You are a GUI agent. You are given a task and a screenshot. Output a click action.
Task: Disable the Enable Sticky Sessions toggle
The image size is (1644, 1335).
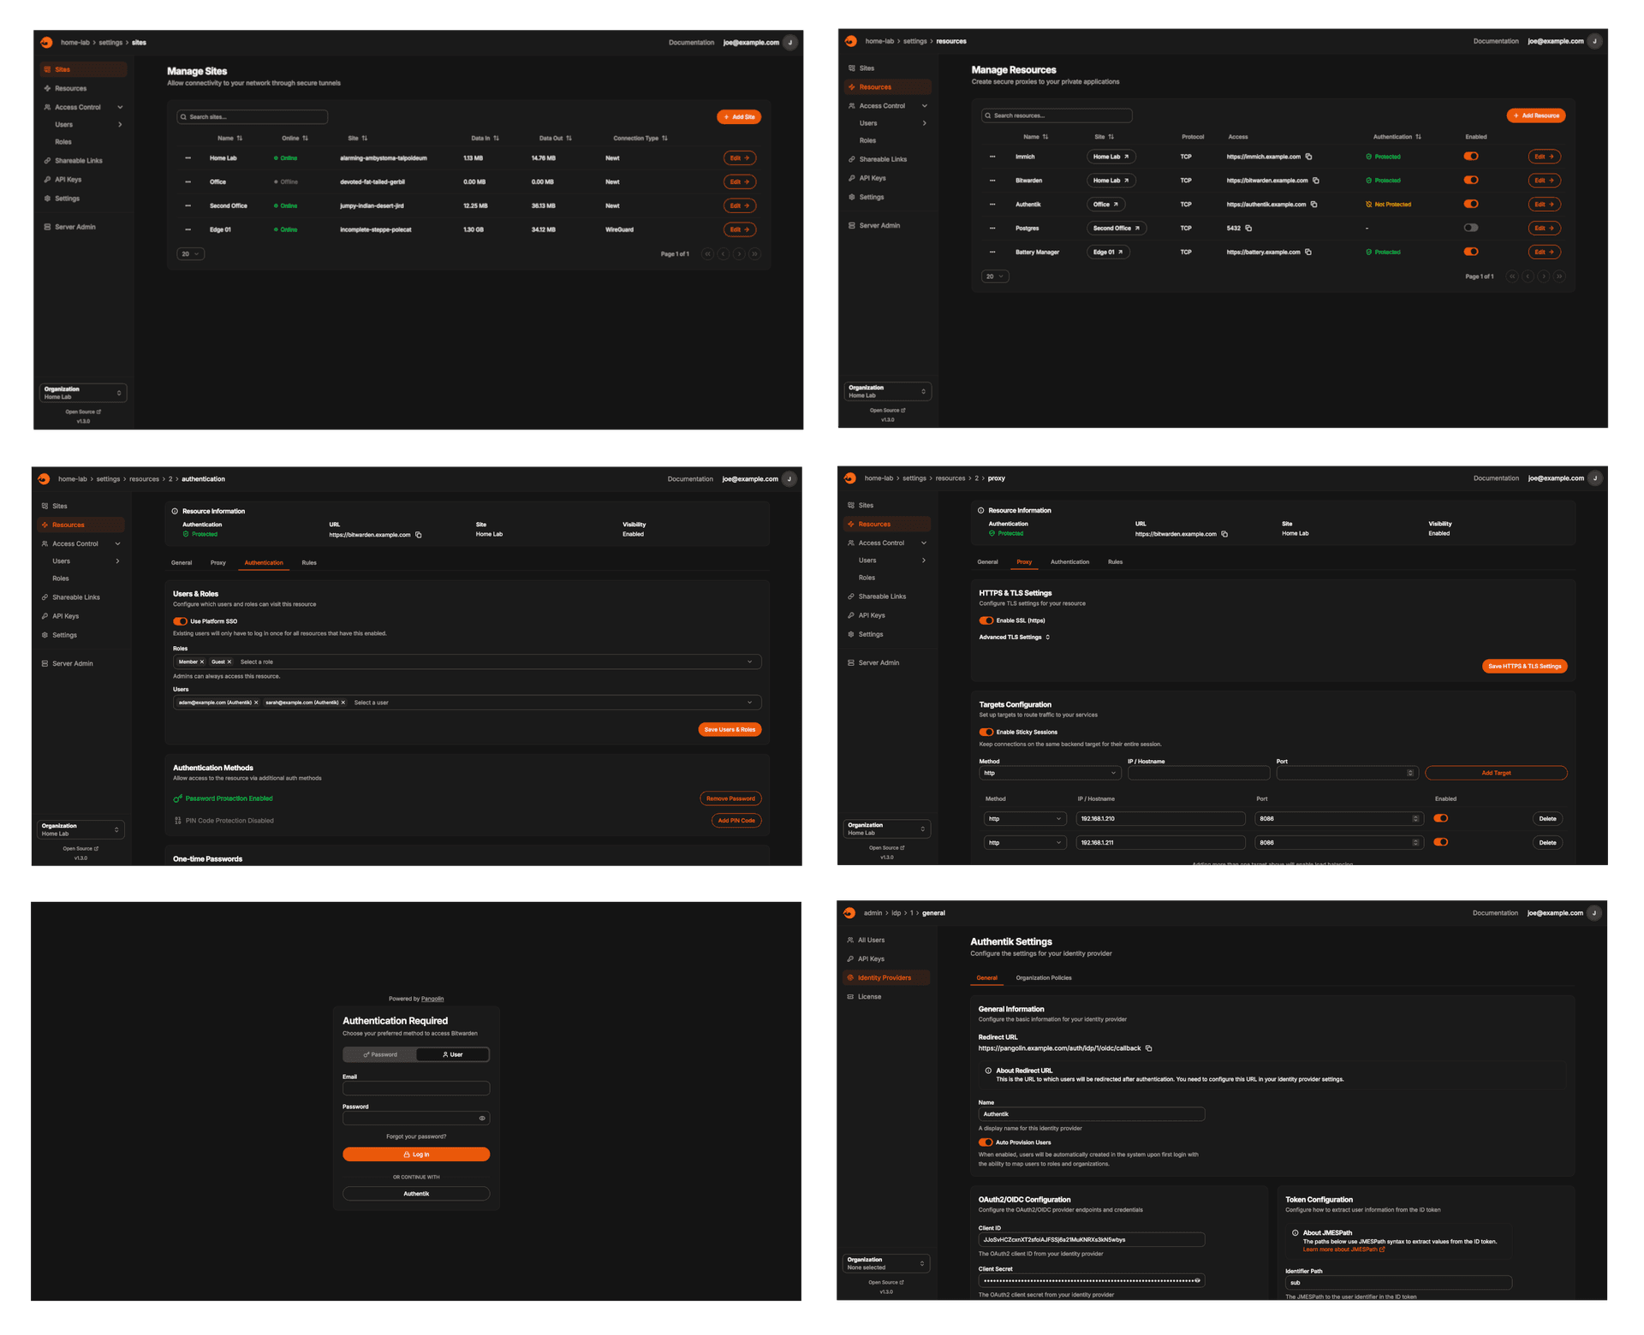pos(986,732)
